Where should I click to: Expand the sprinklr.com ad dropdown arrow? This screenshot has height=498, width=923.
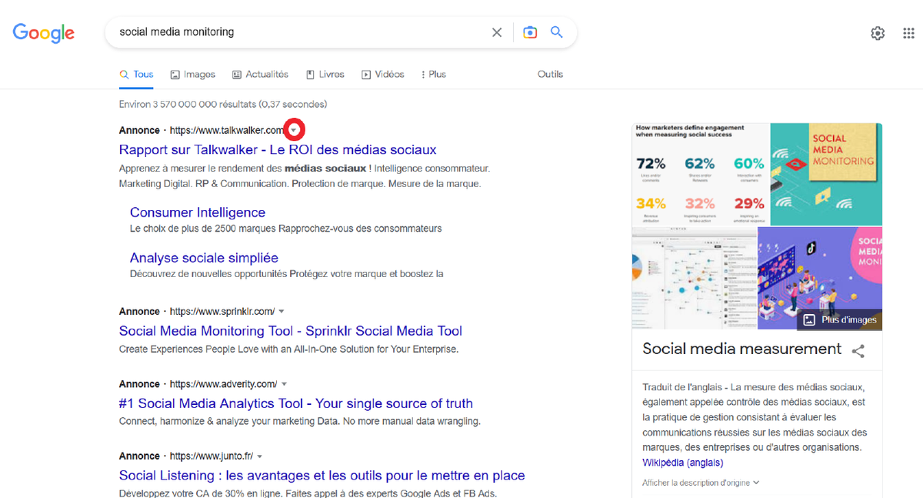[x=282, y=312]
